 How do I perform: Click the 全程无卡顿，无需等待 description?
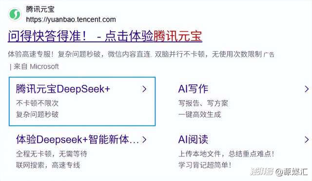pos(52,154)
